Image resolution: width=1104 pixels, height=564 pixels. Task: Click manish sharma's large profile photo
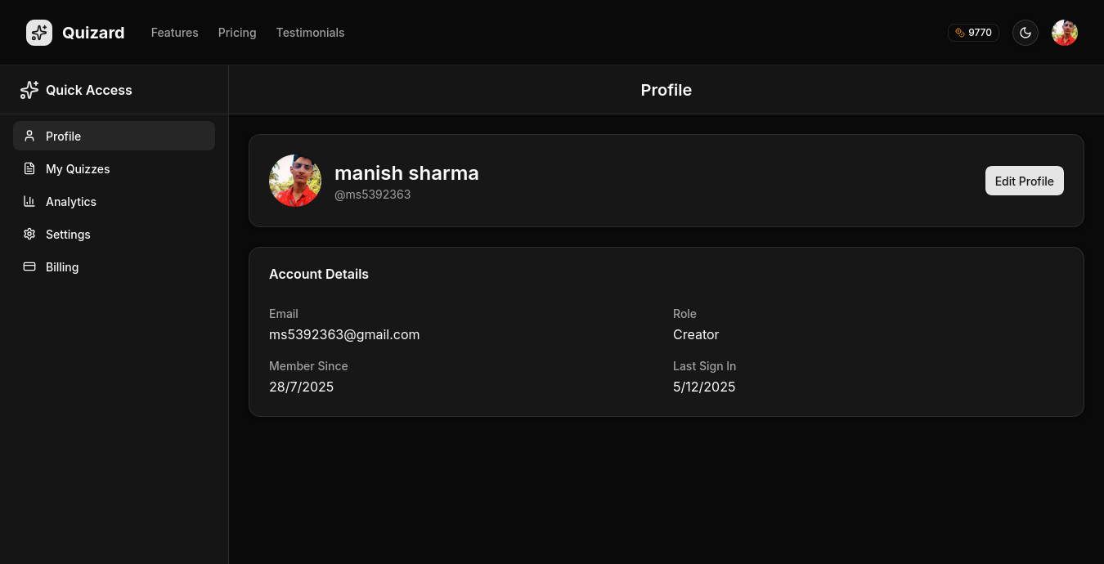(x=295, y=181)
